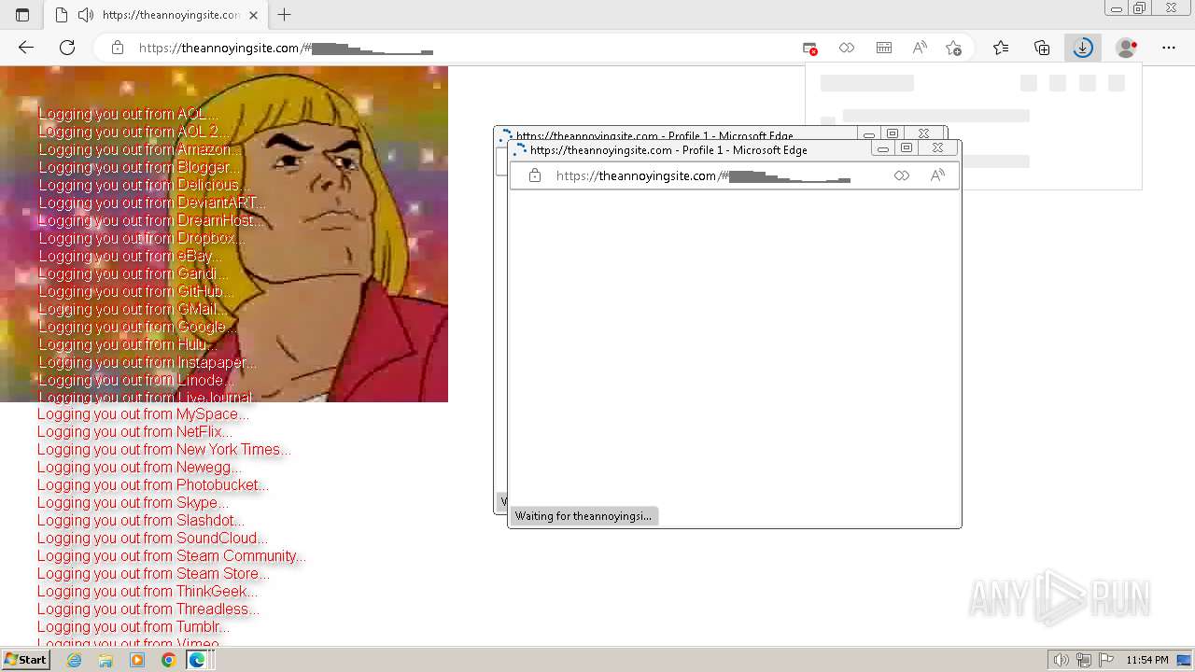The height and width of the screenshot is (672, 1195).
Task: Click lock icon in front popup window
Action: (x=535, y=175)
